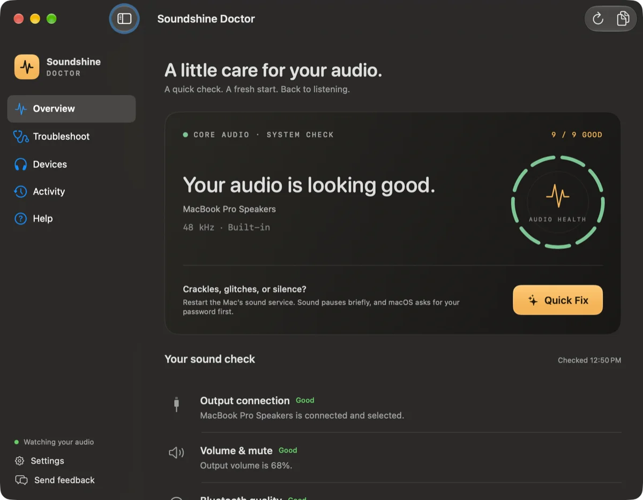Click the Your audio is looking good headline
Viewport: 643px width, 500px height.
pos(309,185)
